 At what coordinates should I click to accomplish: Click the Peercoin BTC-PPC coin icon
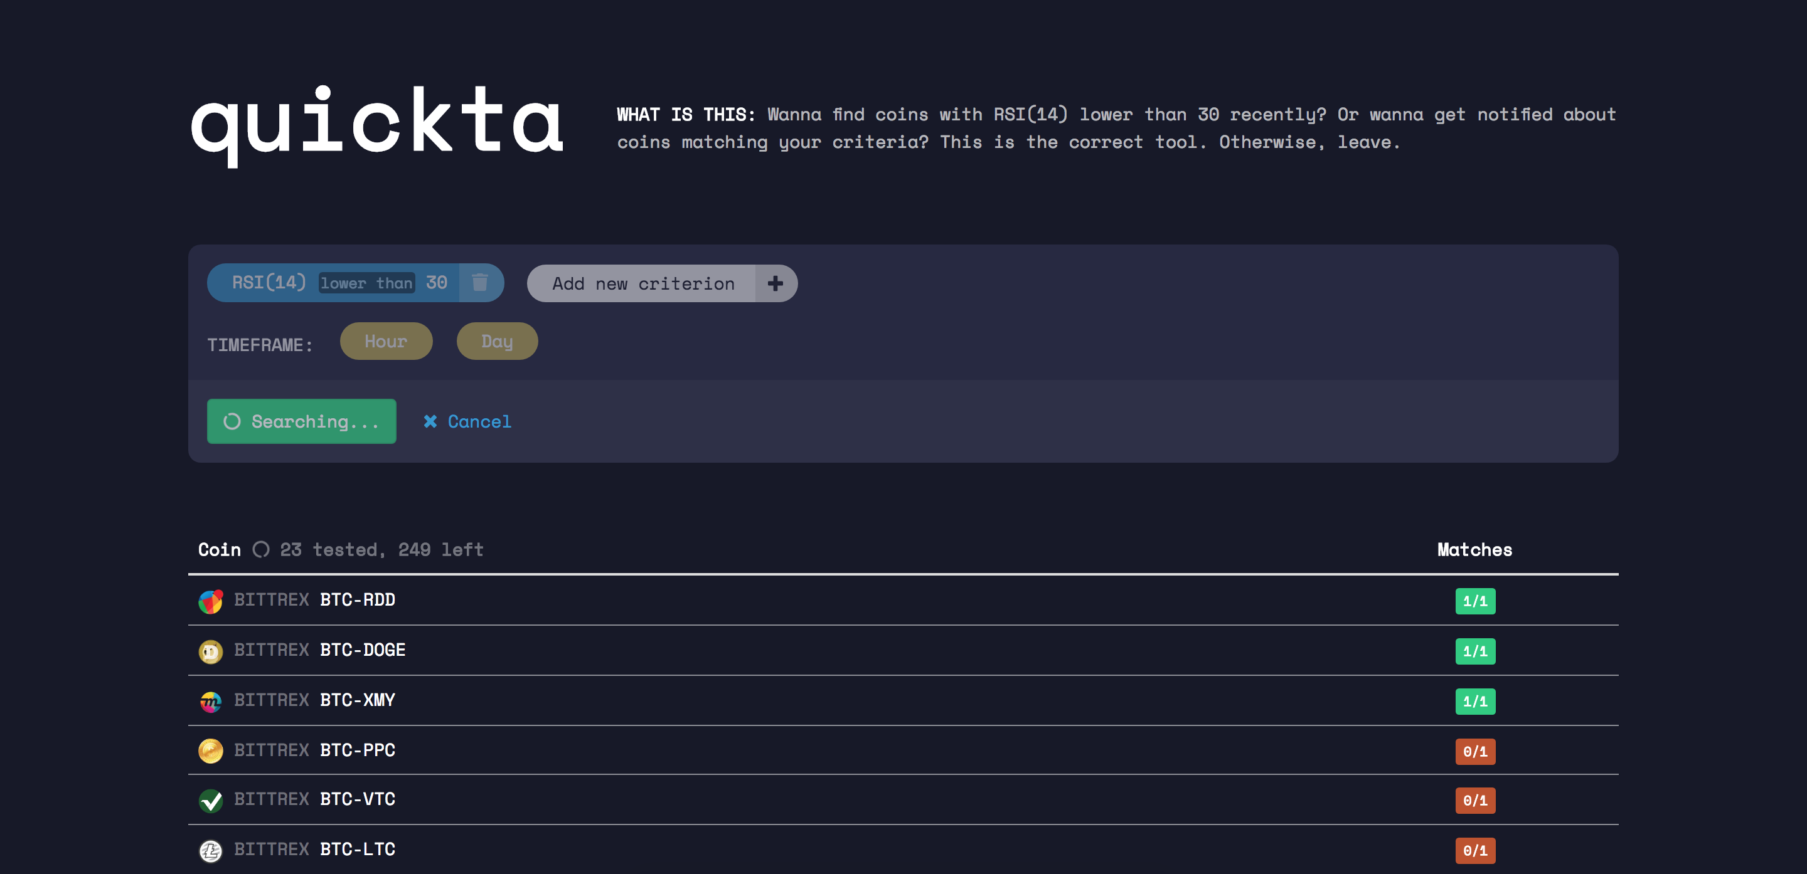(210, 750)
